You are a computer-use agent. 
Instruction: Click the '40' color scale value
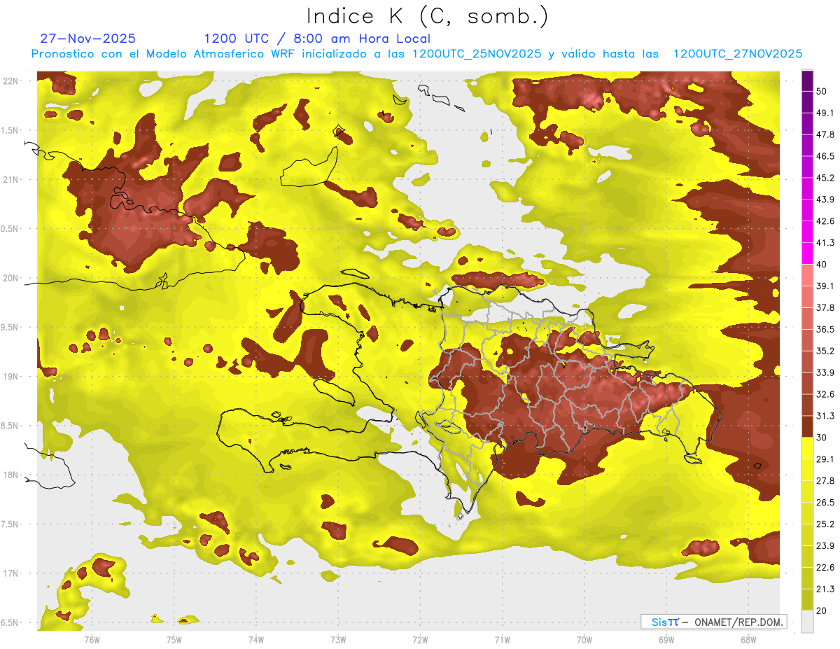[x=822, y=265]
